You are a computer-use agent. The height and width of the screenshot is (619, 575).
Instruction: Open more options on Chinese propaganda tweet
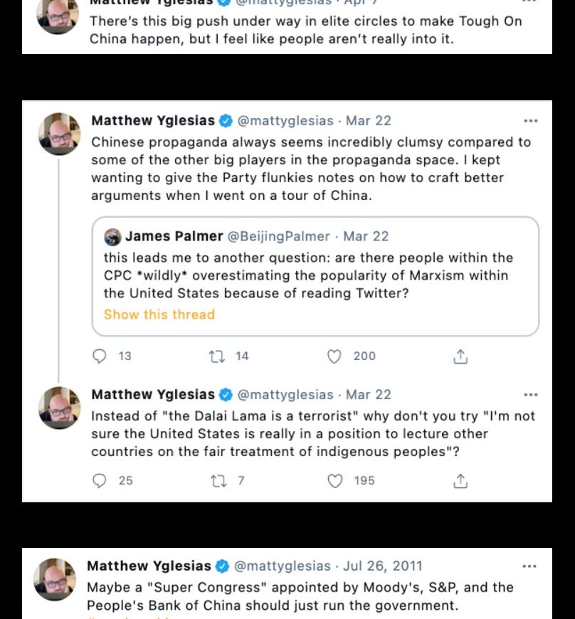530,121
